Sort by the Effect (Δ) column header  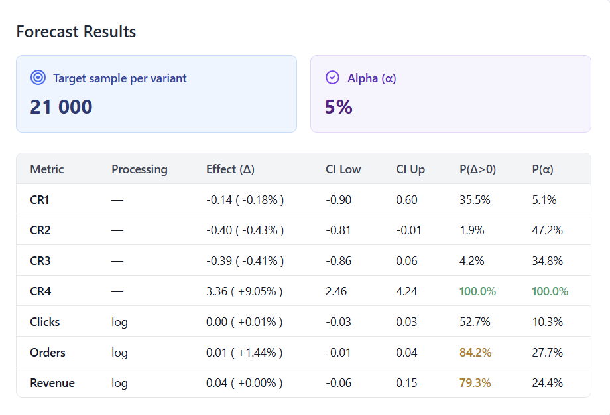pos(230,169)
